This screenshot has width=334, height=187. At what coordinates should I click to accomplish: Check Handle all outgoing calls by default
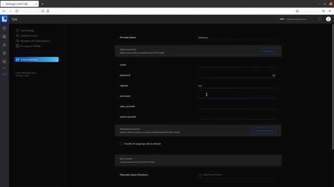tap(121, 144)
